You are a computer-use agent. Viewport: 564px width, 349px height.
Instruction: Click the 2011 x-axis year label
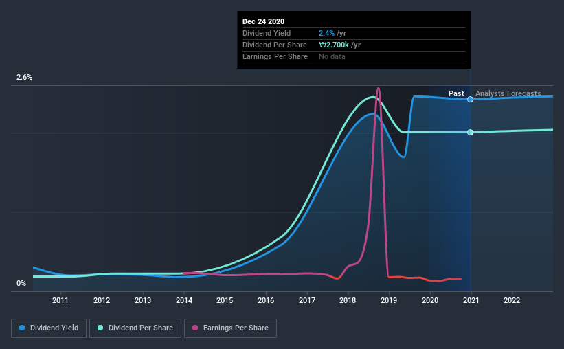tap(60, 300)
